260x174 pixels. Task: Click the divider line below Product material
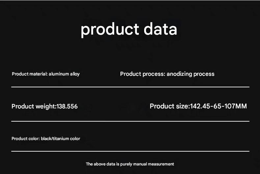click(130, 87)
